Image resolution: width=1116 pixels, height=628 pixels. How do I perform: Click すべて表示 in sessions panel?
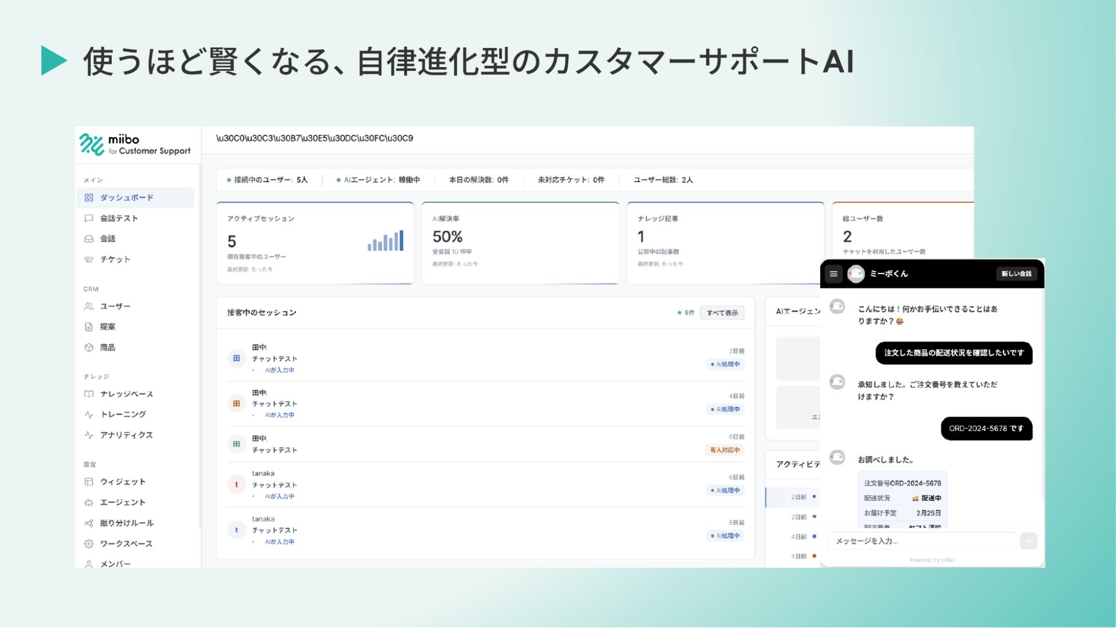pos(722,313)
